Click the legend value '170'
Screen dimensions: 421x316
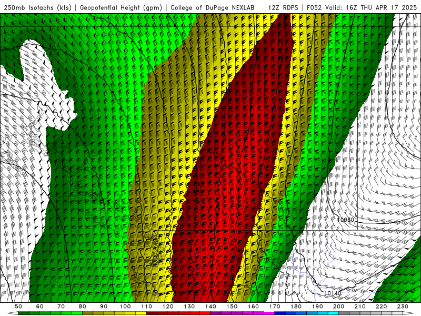(275, 307)
